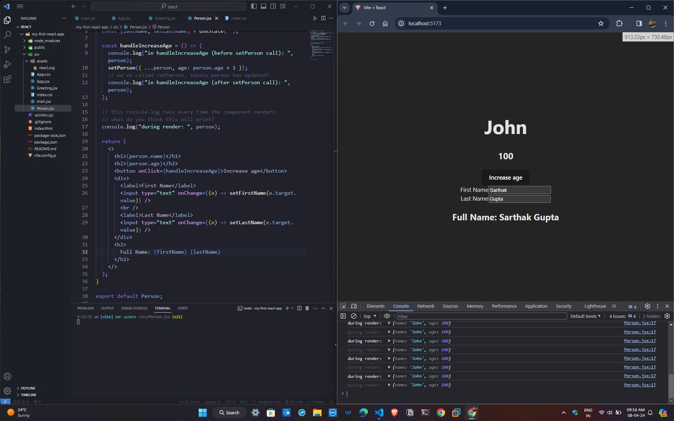Click the console Filter field

(481, 316)
